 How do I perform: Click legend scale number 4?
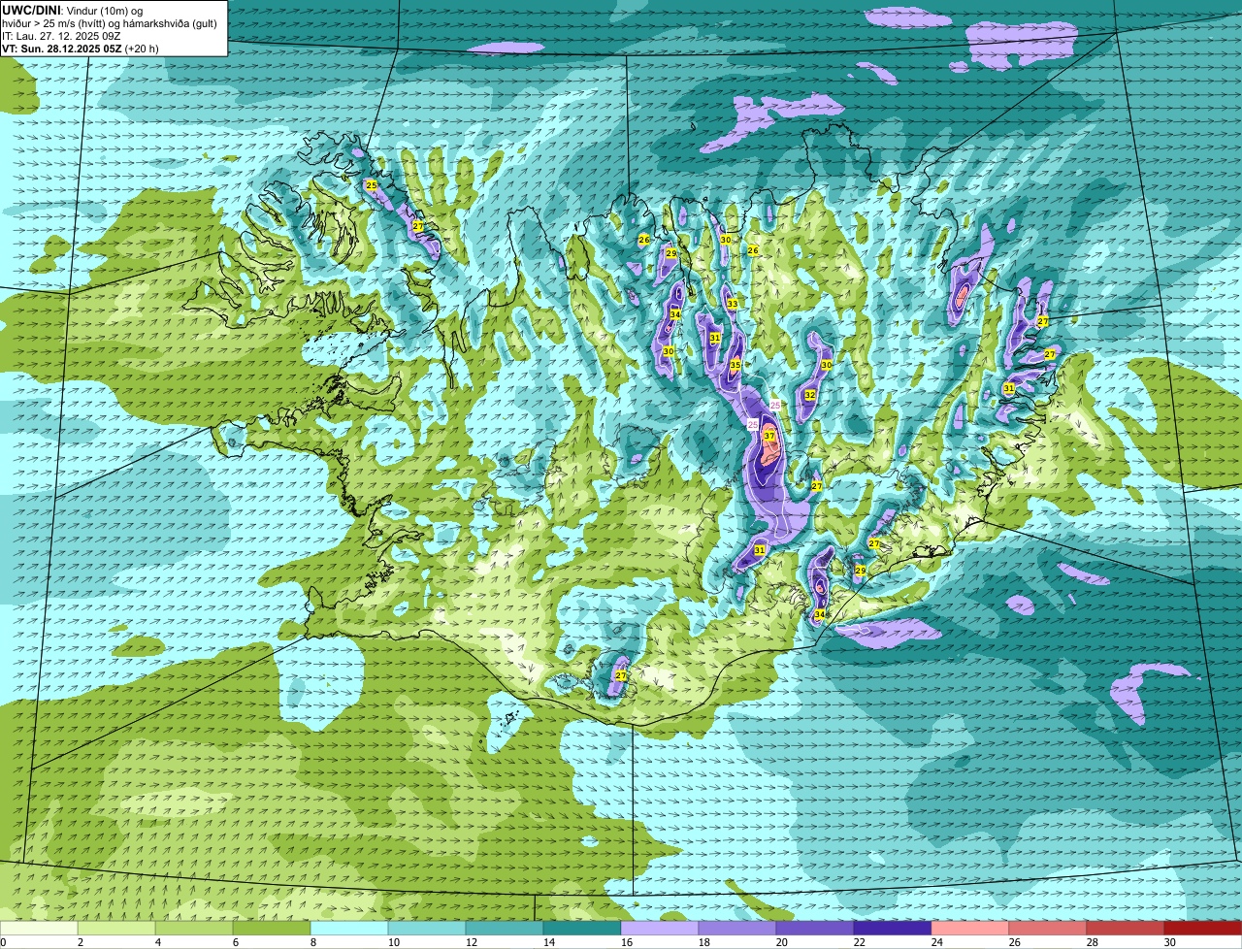pyautogui.click(x=157, y=942)
